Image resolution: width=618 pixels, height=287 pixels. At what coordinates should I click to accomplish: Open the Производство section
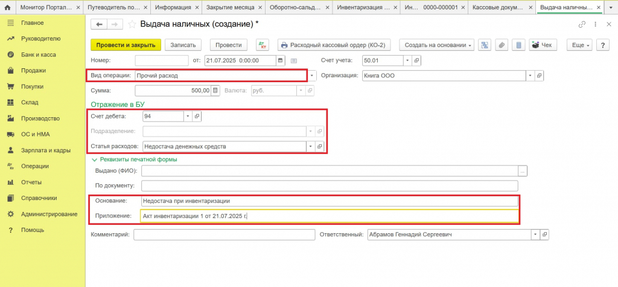pos(40,118)
